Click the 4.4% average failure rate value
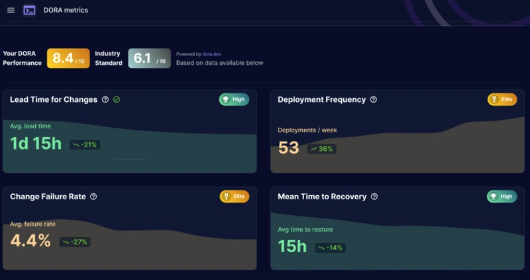The height and width of the screenshot is (280, 530). coord(30,241)
